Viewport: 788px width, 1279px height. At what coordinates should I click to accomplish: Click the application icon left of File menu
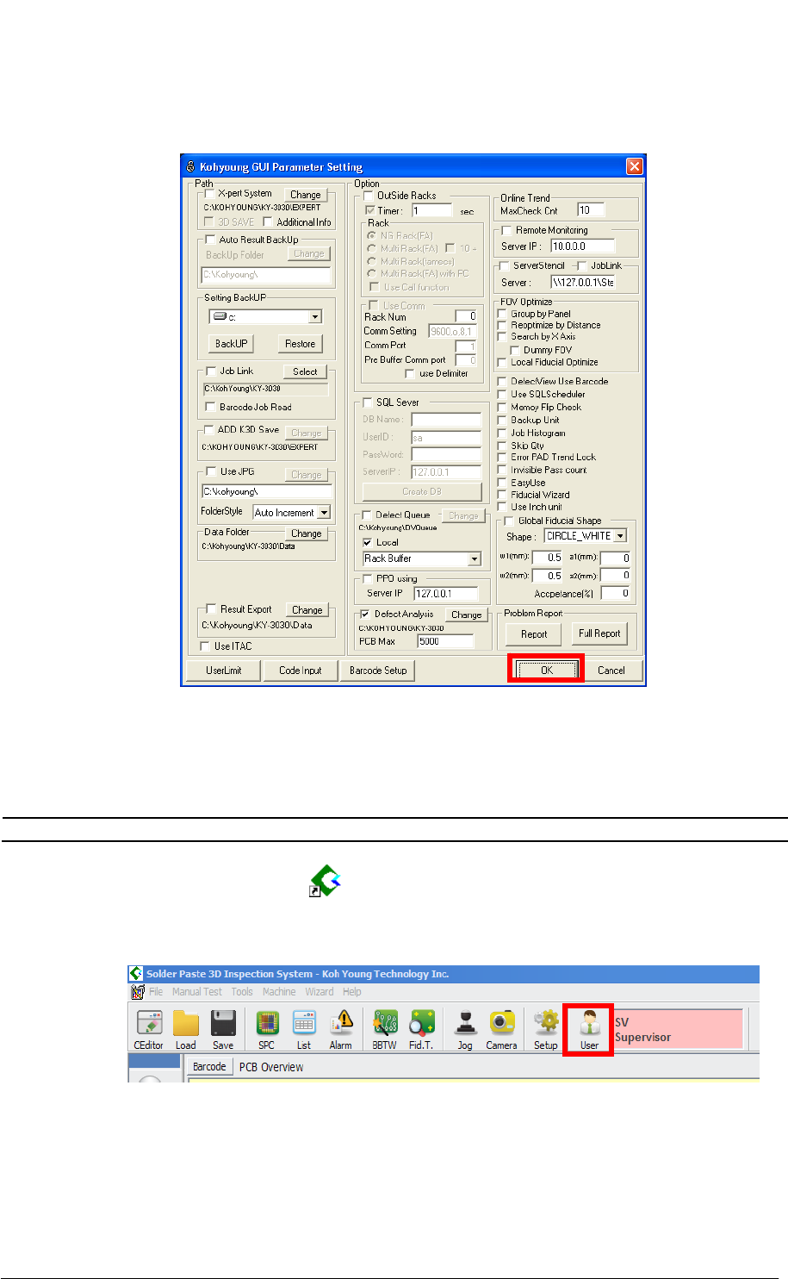138,992
